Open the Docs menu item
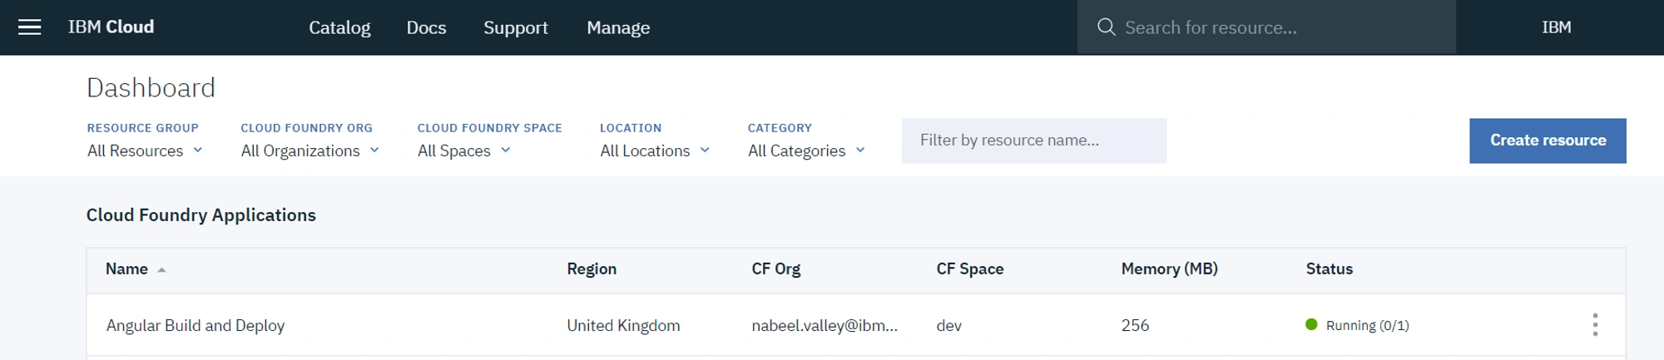 426,27
